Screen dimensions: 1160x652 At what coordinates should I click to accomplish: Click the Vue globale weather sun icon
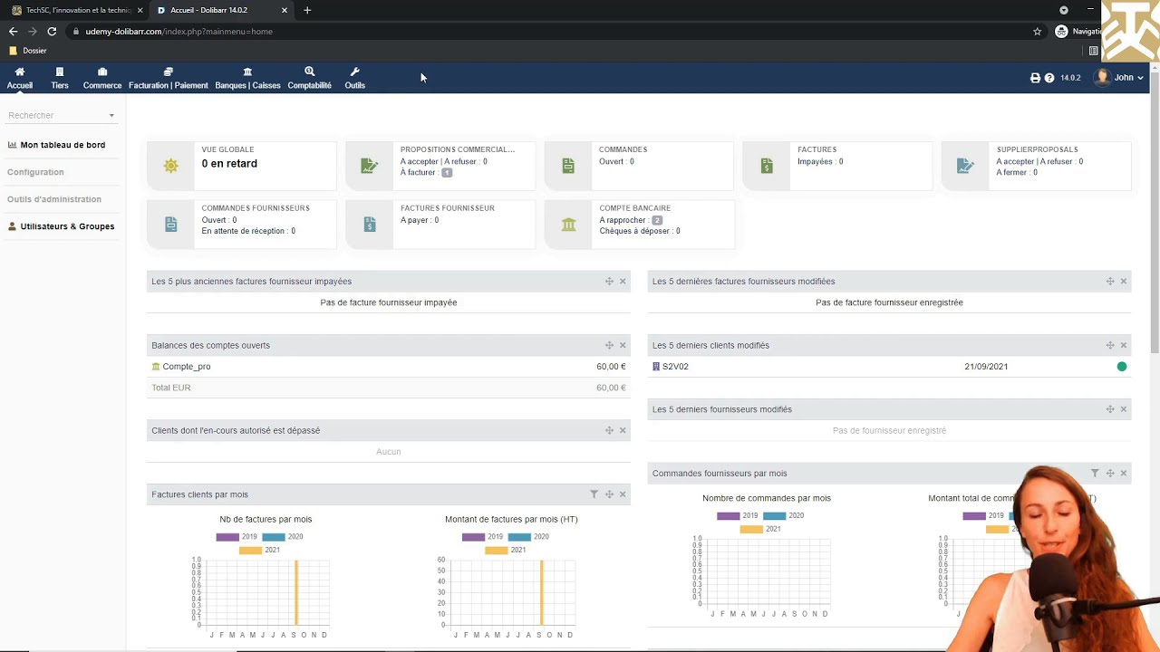pyautogui.click(x=170, y=166)
